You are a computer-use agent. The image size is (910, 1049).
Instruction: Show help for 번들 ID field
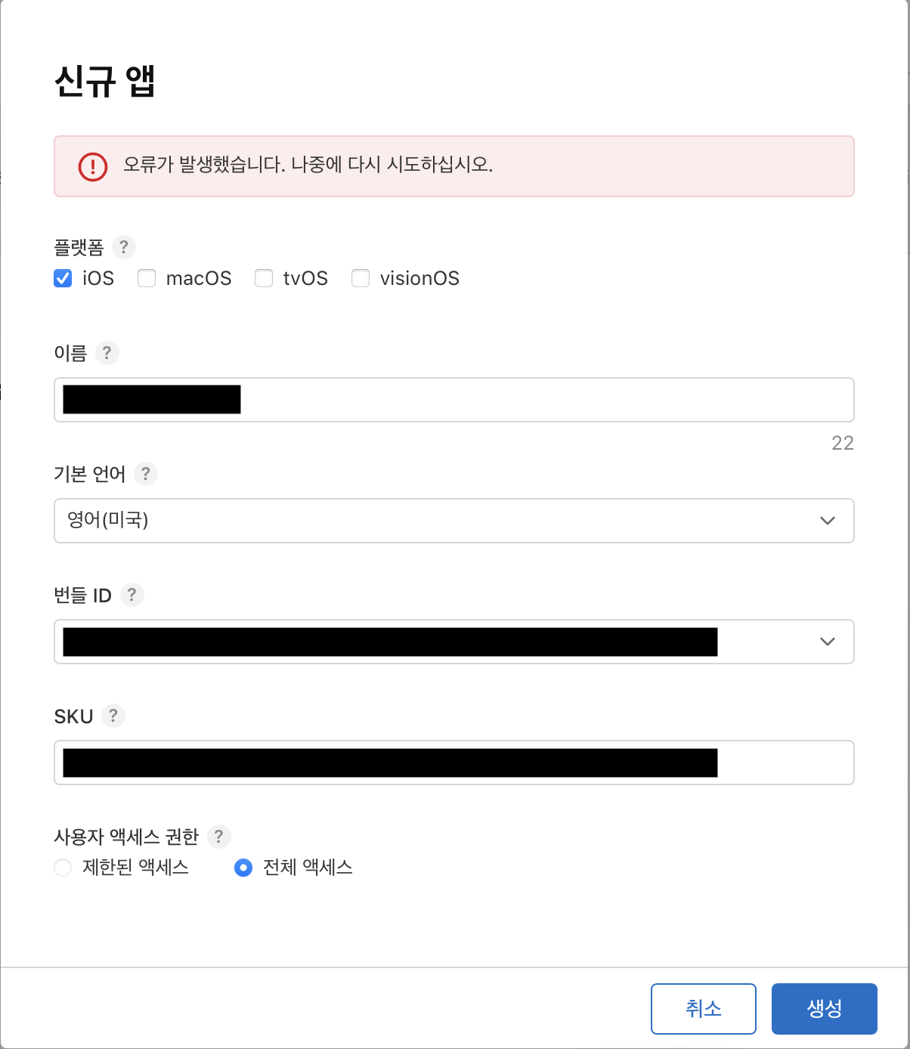(x=132, y=595)
